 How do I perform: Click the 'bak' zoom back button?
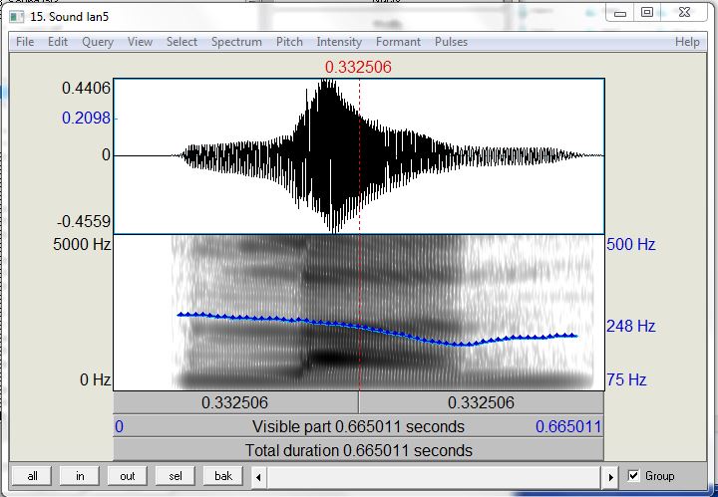point(223,476)
